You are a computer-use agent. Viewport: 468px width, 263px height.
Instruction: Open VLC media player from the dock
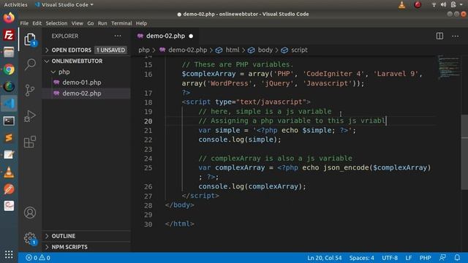tap(9, 172)
